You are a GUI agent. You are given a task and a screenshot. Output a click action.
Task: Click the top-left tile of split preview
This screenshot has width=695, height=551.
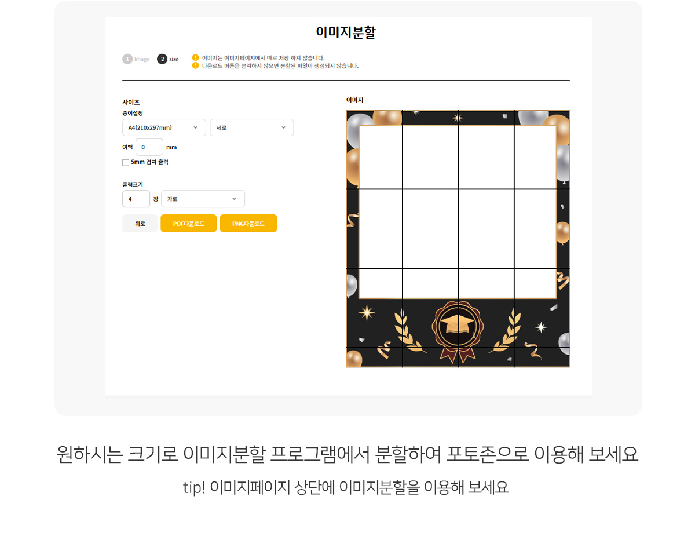coord(374,149)
